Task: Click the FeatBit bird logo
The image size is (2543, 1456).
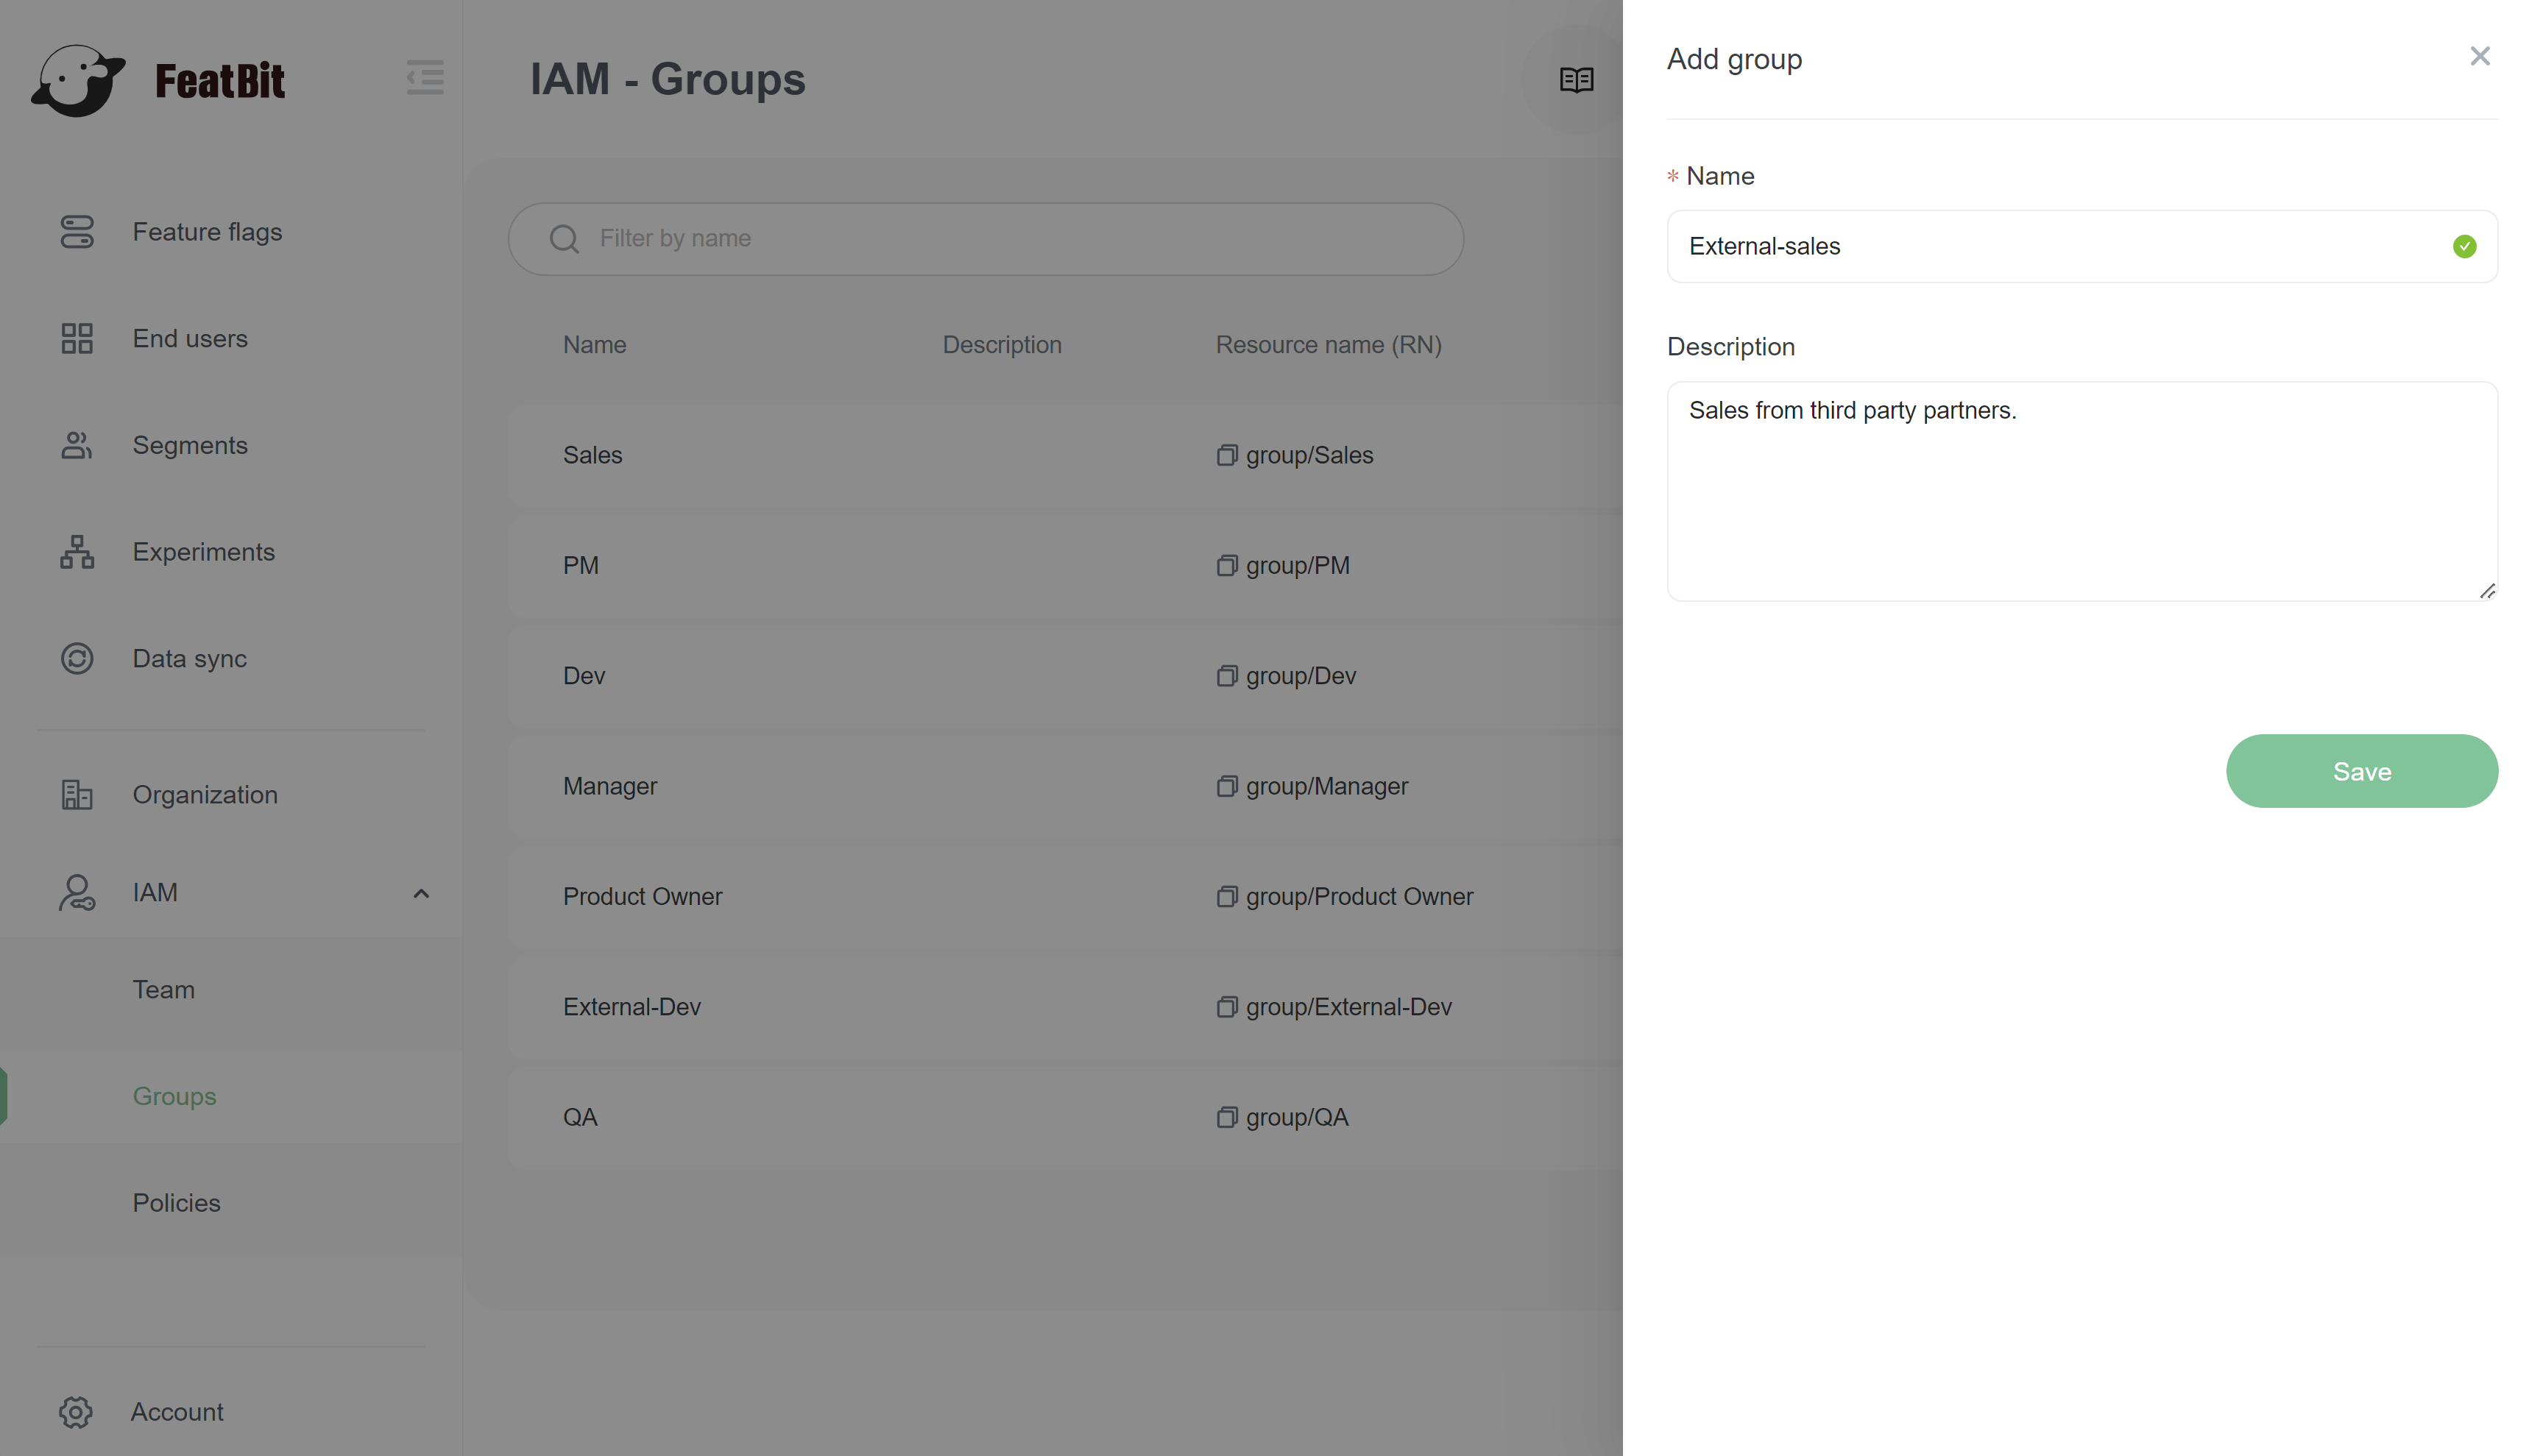Action: pyautogui.click(x=78, y=80)
